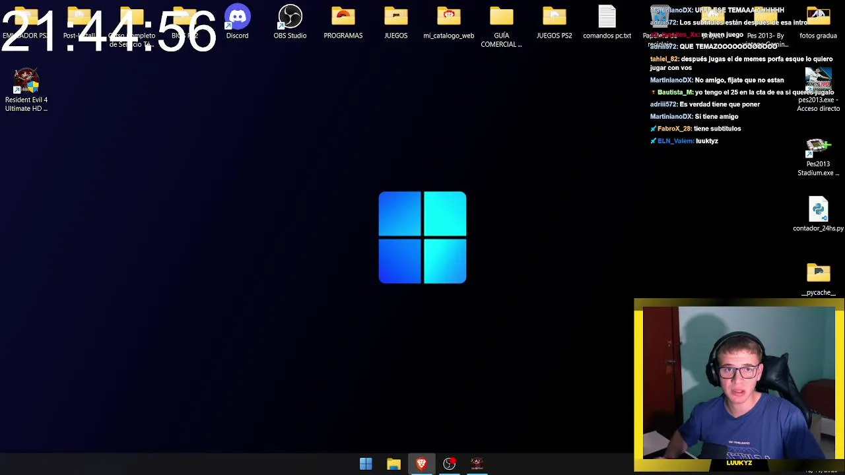Open the PROGRAMAS folder
The width and height of the screenshot is (845, 475).
click(343, 22)
